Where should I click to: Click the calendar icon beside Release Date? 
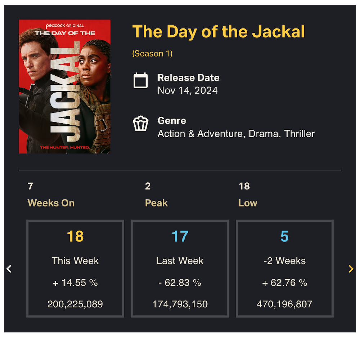140,80
